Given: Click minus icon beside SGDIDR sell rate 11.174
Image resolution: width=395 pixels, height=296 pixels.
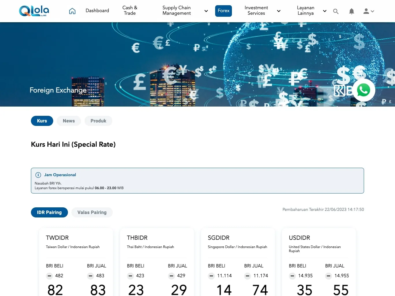Looking at the screenshot, I should (248, 276).
